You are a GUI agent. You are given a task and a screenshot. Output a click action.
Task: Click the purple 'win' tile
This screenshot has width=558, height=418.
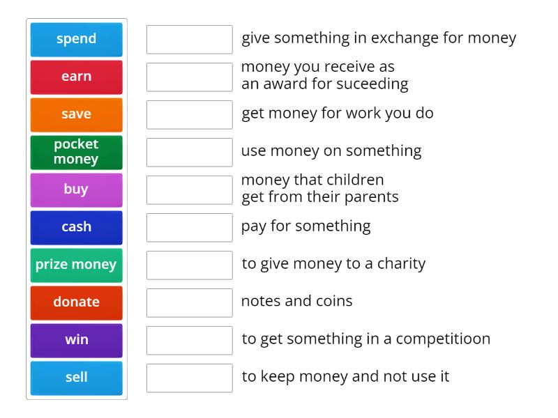pos(76,341)
